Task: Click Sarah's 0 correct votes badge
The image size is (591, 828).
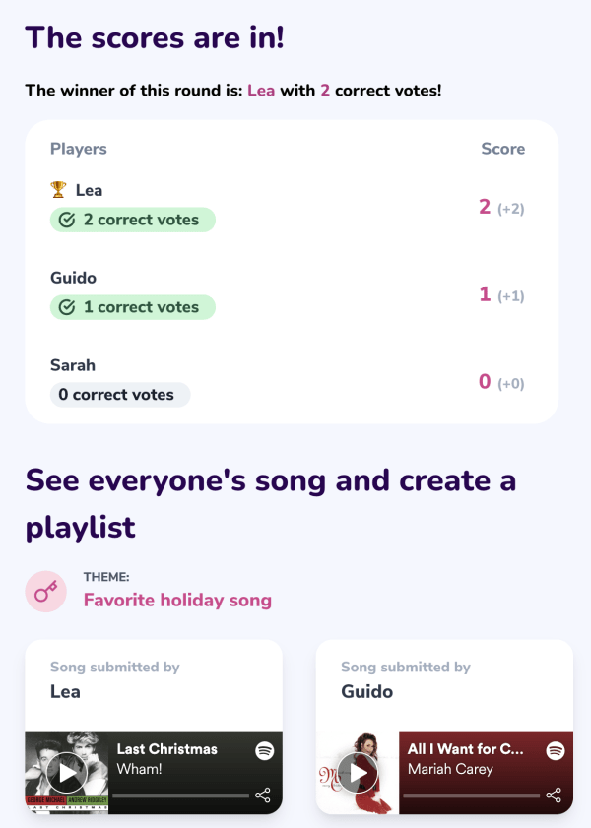Action: click(120, 395)
